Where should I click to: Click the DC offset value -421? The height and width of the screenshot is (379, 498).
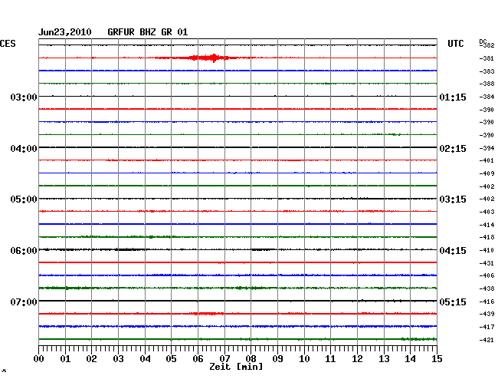pos(487,340)
